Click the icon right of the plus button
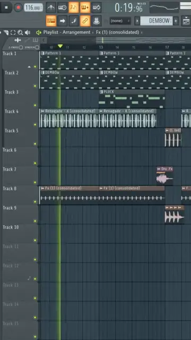Viewport: 191px width, 340px height. click(x=186, y=21)
